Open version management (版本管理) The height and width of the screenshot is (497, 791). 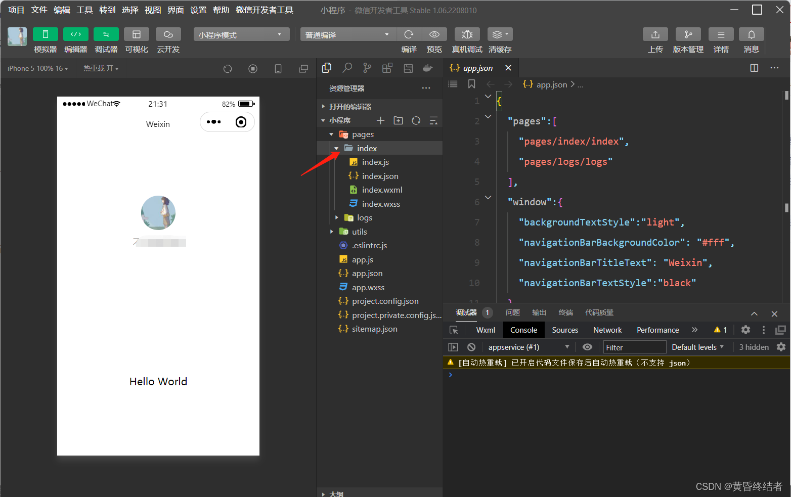(x=688, y=34)
